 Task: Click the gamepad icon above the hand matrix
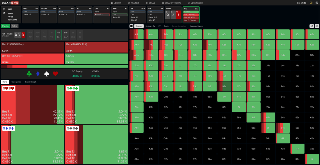[x=317, y=26]
